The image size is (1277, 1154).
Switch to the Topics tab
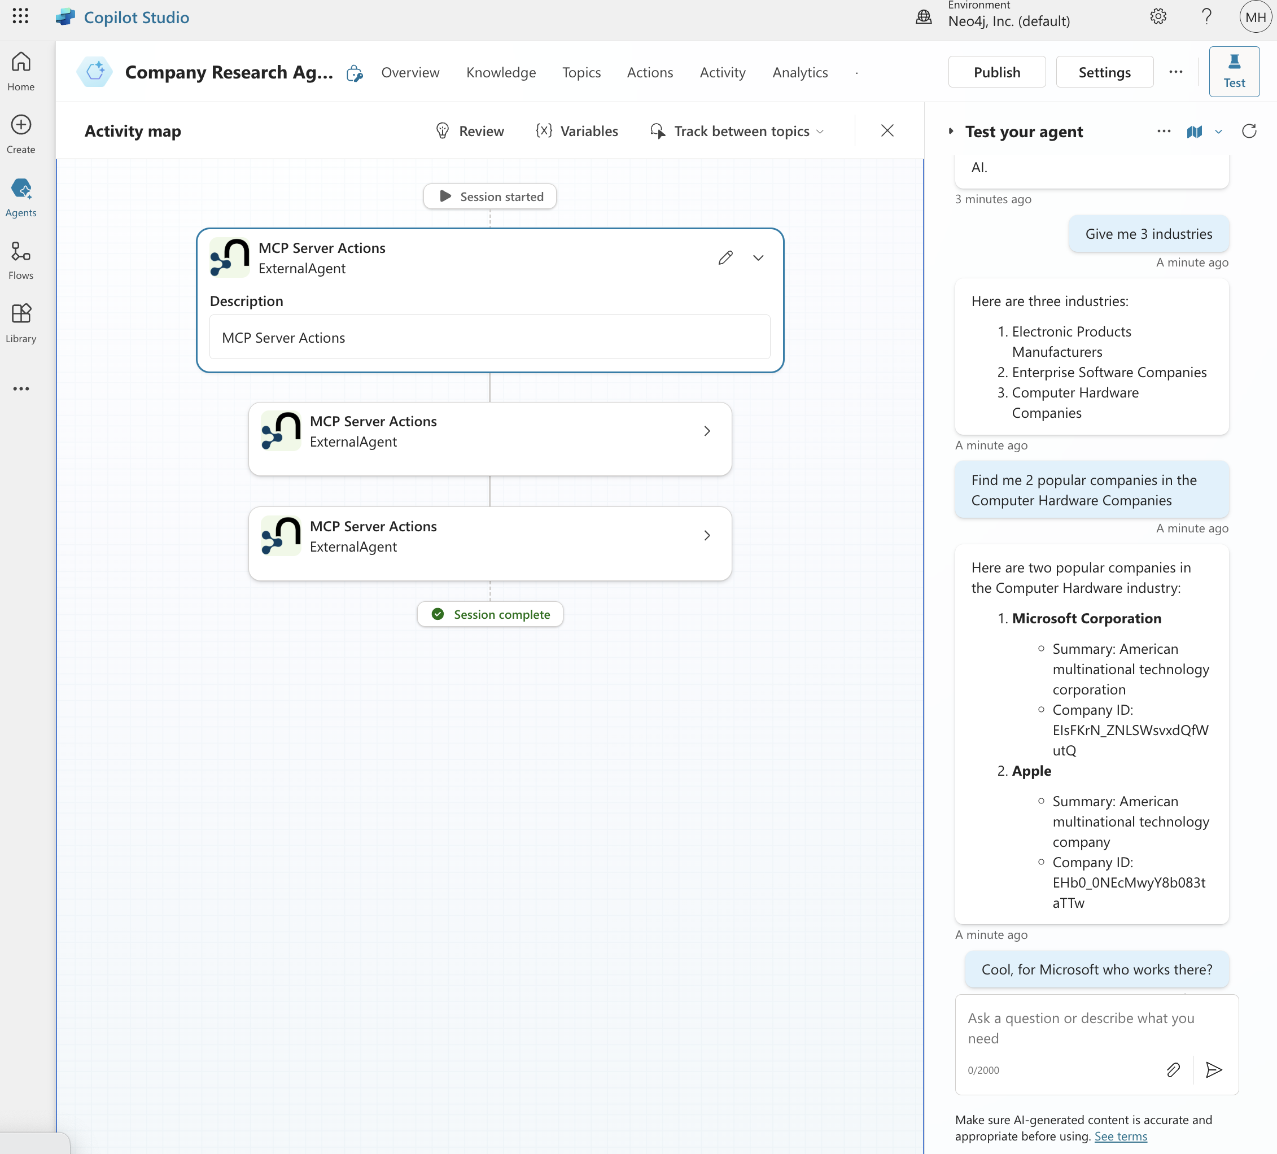pos(581,72)
